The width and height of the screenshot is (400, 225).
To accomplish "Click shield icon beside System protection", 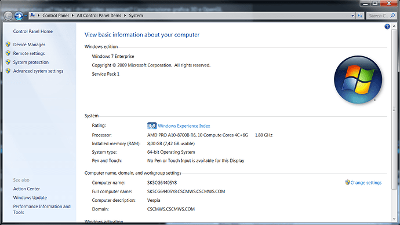I will (x=8, y=62).
